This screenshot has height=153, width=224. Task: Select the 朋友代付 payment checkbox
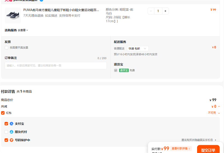6,132
